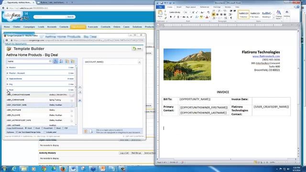Click the page icon below the merge field panel
This screenshot has width=306, height=172.
point(91,131)
